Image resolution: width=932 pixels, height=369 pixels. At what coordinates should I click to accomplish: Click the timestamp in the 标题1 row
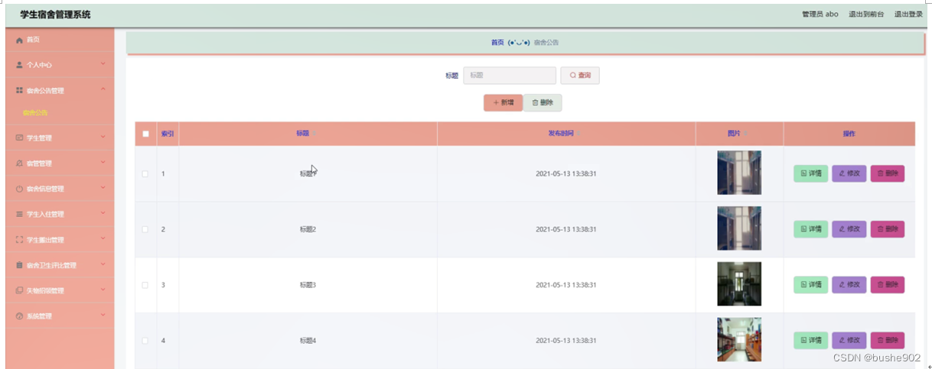566,173
